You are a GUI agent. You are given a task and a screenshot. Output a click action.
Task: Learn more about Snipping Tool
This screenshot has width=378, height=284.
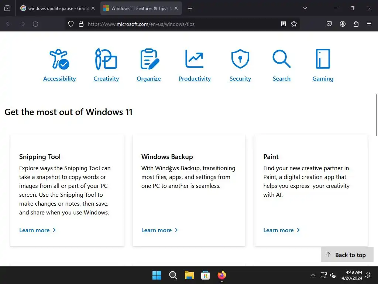coord(38,230)
